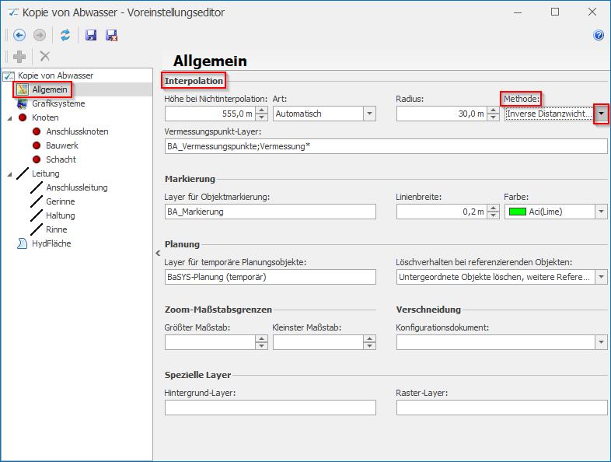Click the delete X icon
This screenshot has height=462, width=611.
(45, 56)
